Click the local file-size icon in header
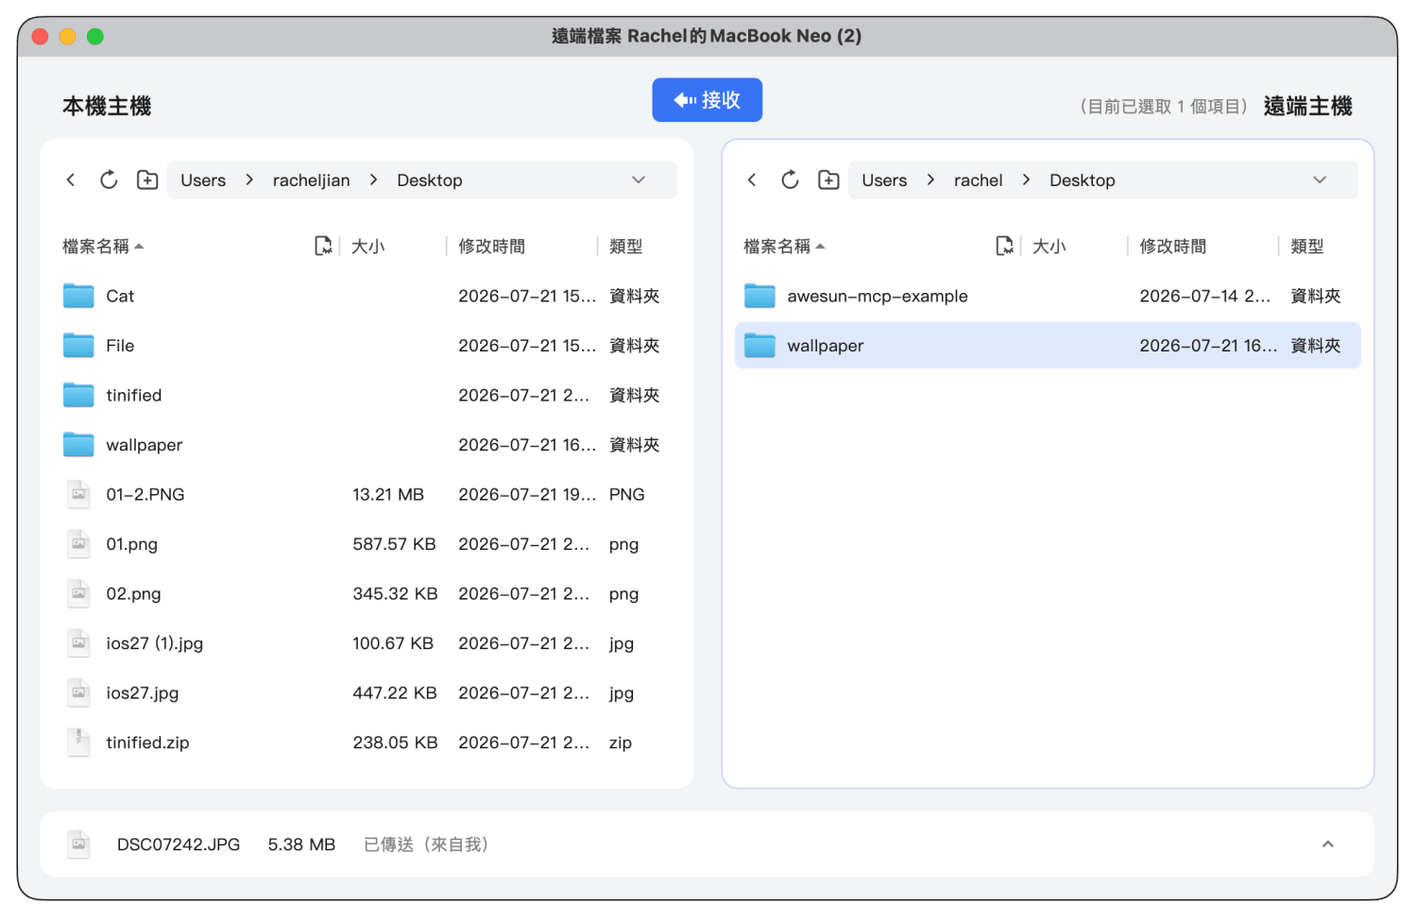This screenshot has width=1417, height=922. (323, 247)
